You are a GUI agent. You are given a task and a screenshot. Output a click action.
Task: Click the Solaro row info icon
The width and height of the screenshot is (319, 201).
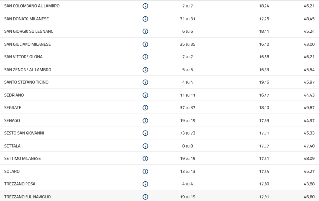(x=145, y=172)
